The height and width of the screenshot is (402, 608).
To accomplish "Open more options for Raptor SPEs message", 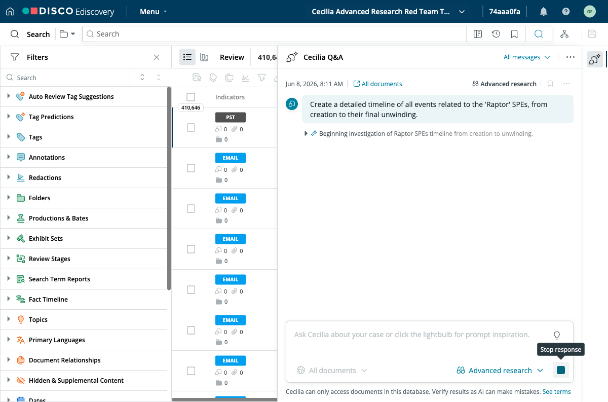I will (x=566, y=84).
